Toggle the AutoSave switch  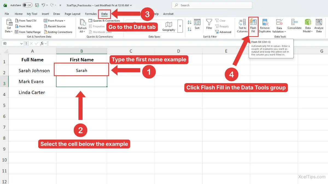click(27, 5)
